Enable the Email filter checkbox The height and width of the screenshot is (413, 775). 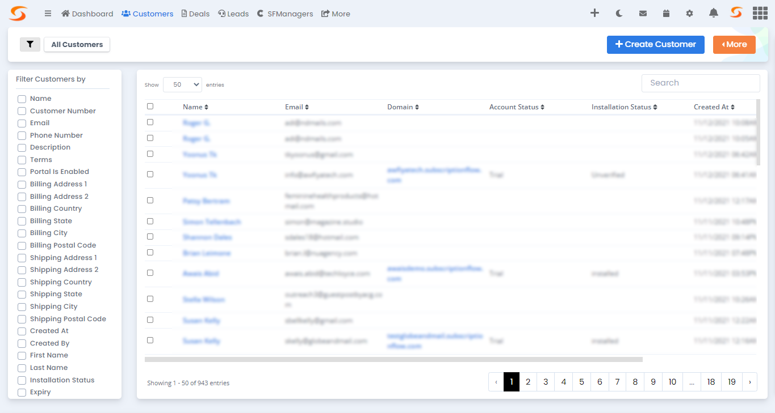21,123
